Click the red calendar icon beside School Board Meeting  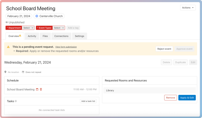click(x=37, y=90)
